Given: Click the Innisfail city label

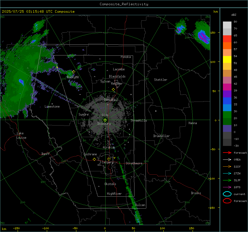Looking at the screenshot, I should pos(111,100).
